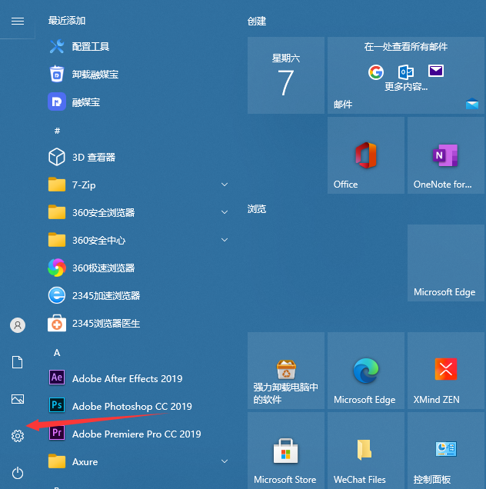The width and height of the screenshot is (486, 489).
Task: Open the XMind ZEN tile
Action: coord(445,371)
